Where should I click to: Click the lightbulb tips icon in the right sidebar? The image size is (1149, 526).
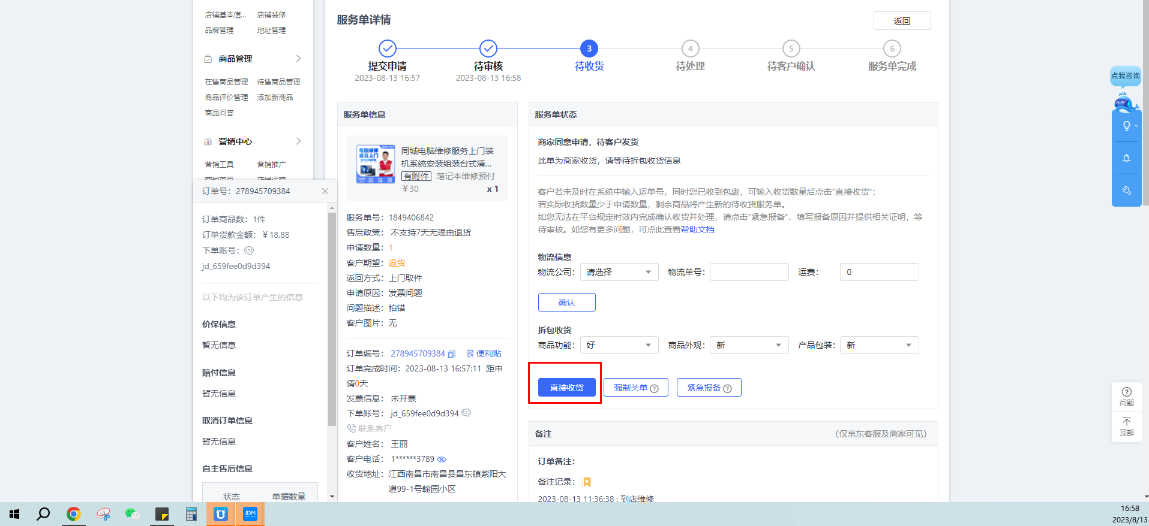pyautogui.click(x=1126, y=126)
